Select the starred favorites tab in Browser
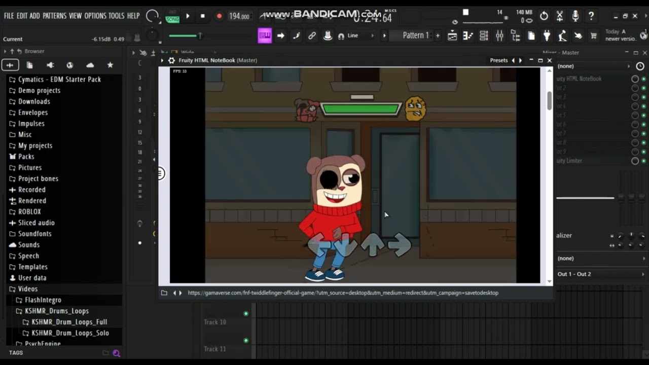Screen dimensions: 649x365 (110, 65)
